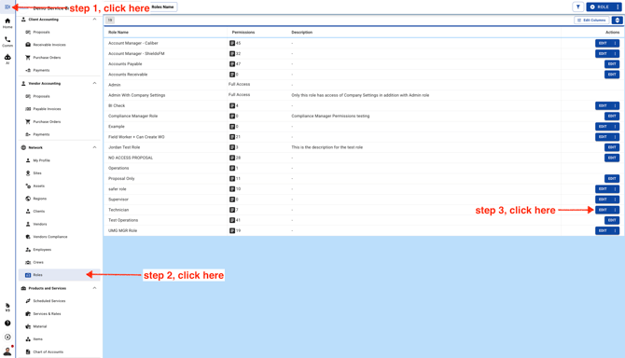View permissions icon for Test Operations (41)
This screenshot has height=358, width=625.
pyautogui.click(x=232, y=220)
